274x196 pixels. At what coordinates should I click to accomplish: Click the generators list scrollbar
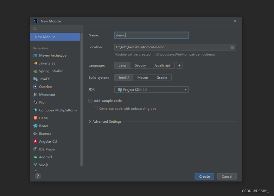(x=81, y=99)
